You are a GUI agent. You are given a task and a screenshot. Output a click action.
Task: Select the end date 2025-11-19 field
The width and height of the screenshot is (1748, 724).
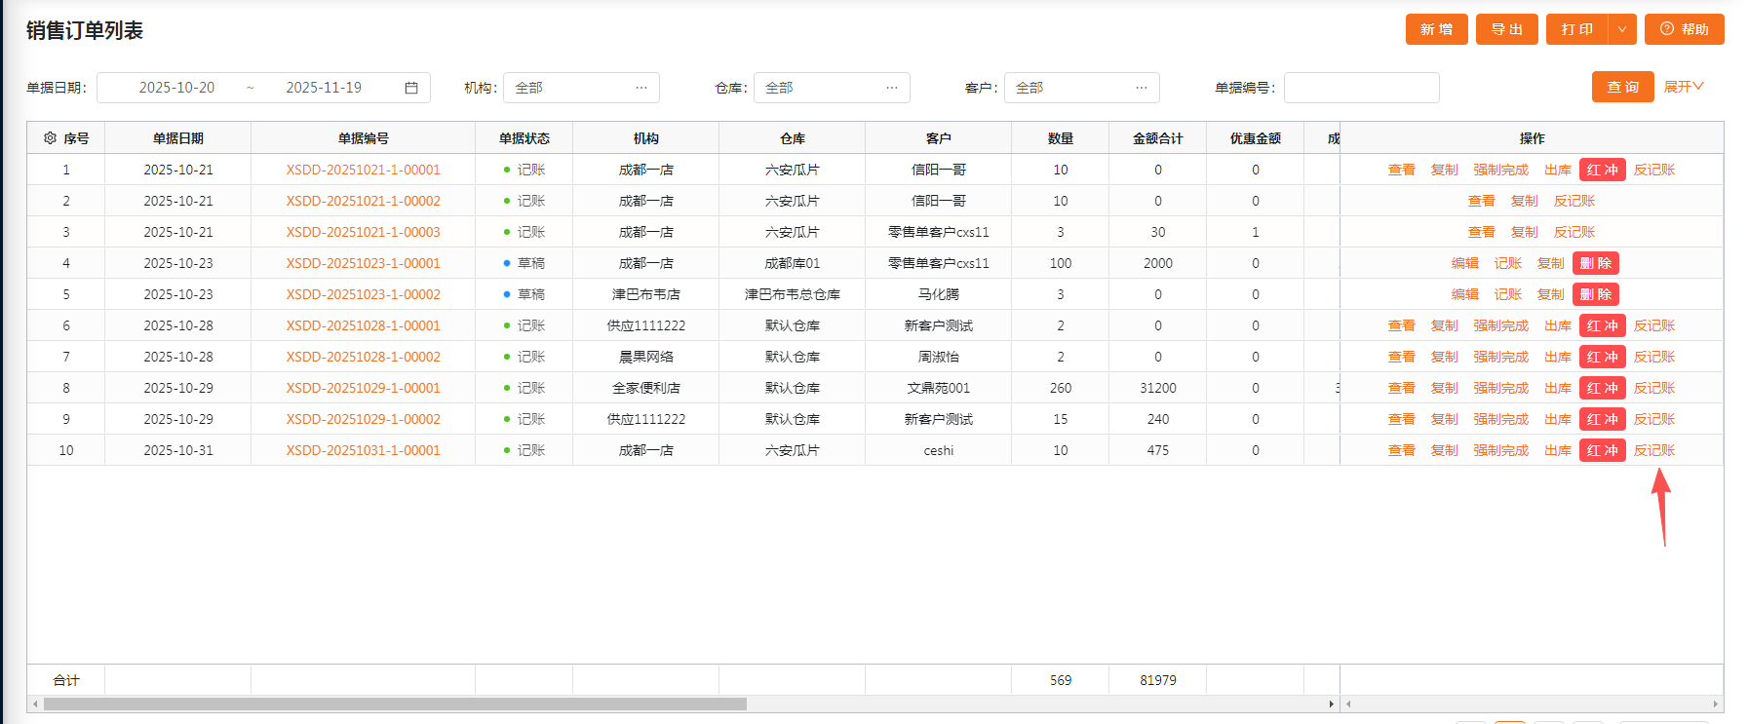point(324,88)
